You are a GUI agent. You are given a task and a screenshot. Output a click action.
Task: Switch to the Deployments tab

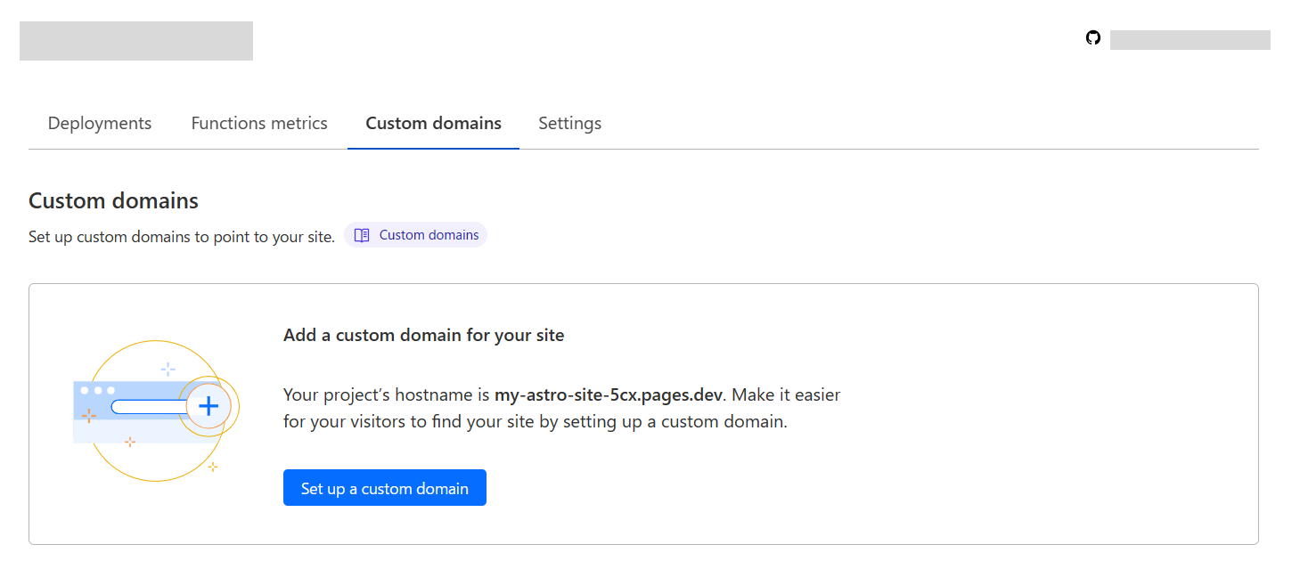[x=100, y=124]
